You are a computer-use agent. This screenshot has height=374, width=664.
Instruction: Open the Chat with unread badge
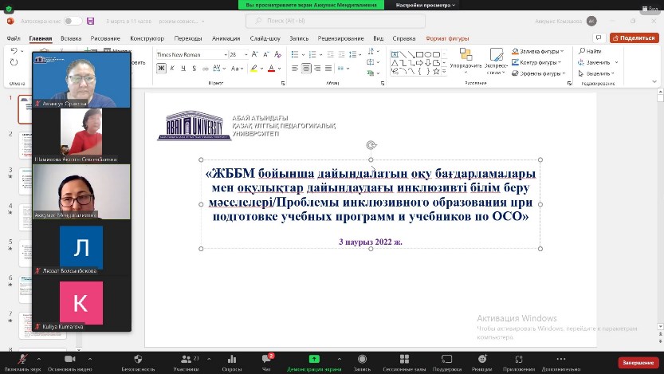pyautogui.click(x=267, y=360)
